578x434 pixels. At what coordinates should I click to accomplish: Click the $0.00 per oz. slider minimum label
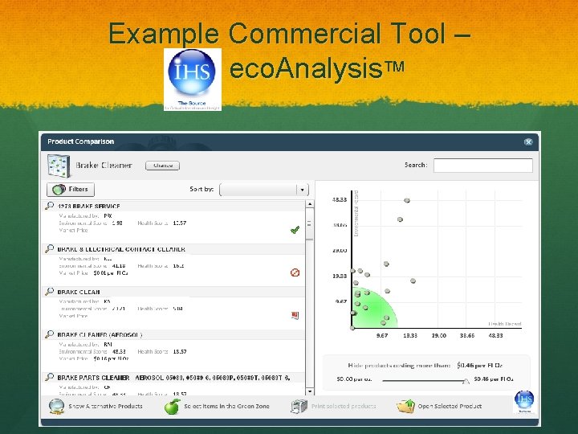(353, 379)
